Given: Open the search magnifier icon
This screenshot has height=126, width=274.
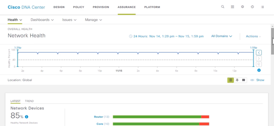Looking at the screenshot, I should pyautogui.click(x=223, y=7).
